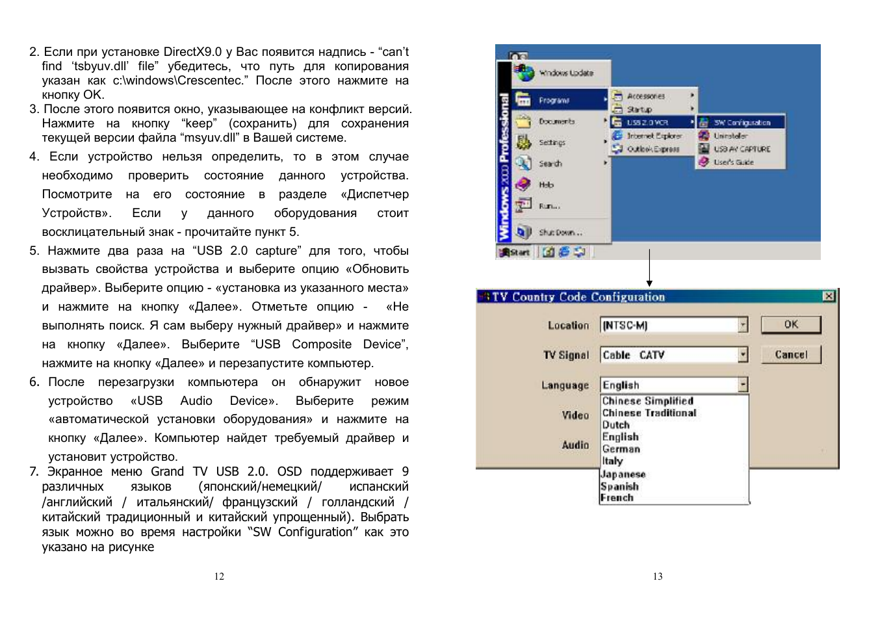Open the User's Guide entry
The width and height of the screenshot is (878, 620).
pos(741,162)
